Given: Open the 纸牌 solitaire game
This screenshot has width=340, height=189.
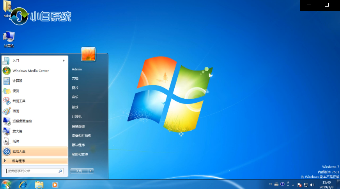Looking at the screenshot, I should [x=16, y=141].
